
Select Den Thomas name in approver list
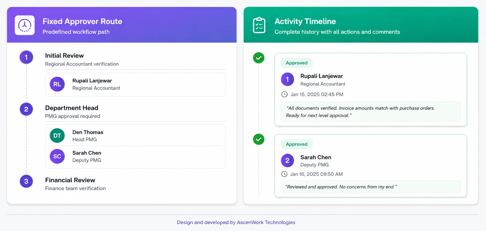tap(88, 132)
